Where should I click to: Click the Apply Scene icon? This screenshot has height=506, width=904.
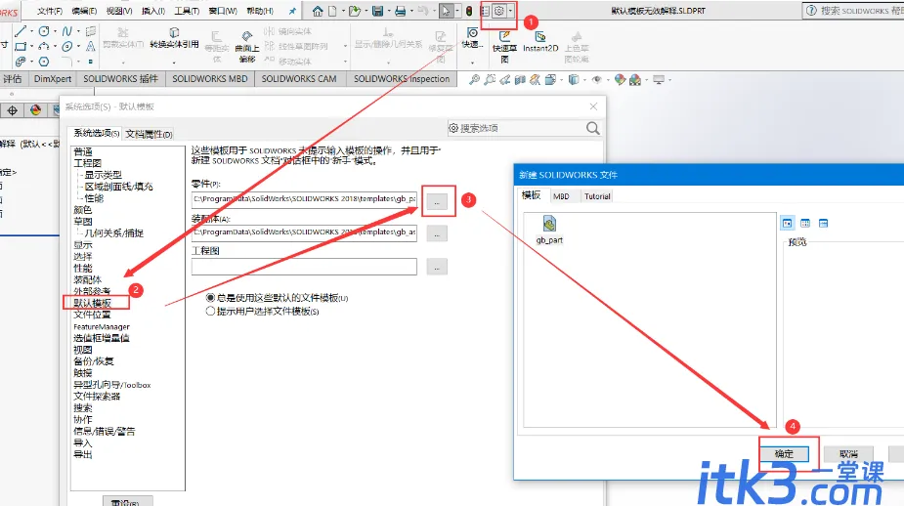635,79
